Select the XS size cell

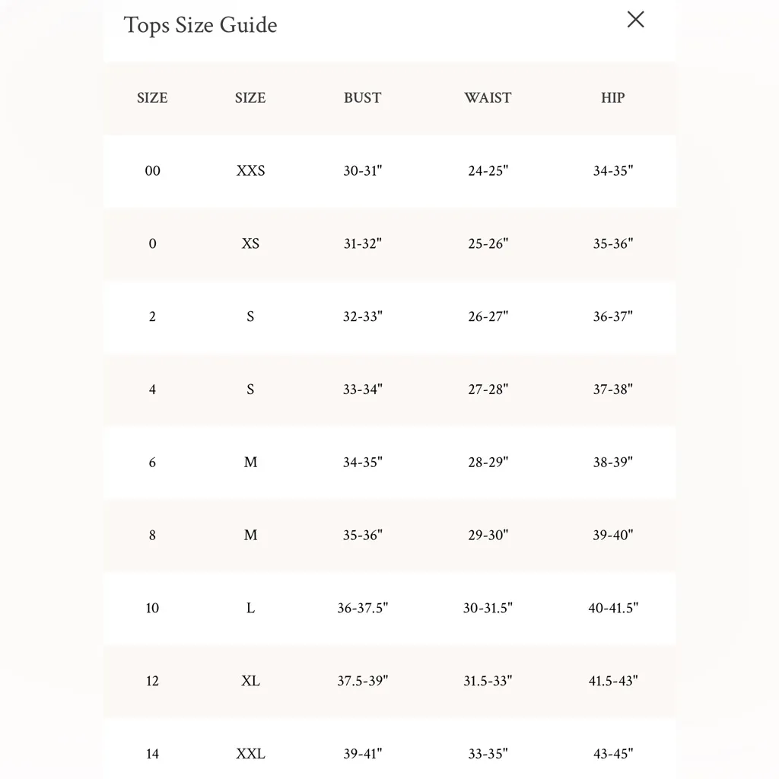pos(250,243)
